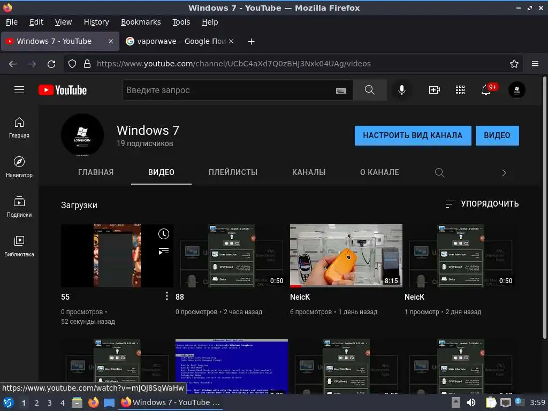Open Навигатор in the sidebar
548x411 pixels.
pos(19,167)
